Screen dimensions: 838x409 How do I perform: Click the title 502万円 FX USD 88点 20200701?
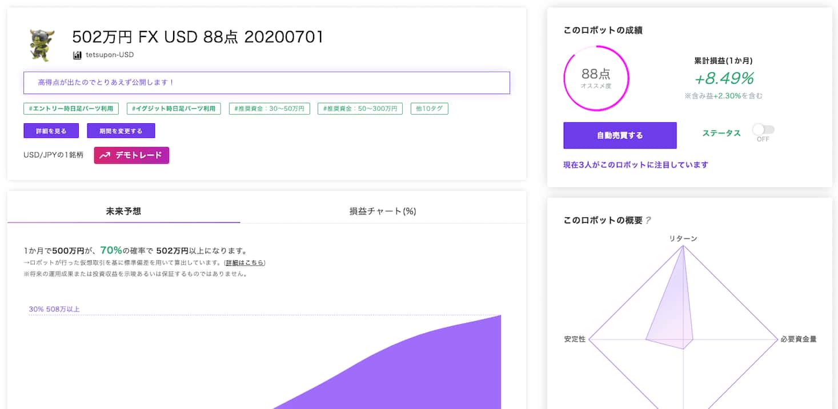point(198,37)
